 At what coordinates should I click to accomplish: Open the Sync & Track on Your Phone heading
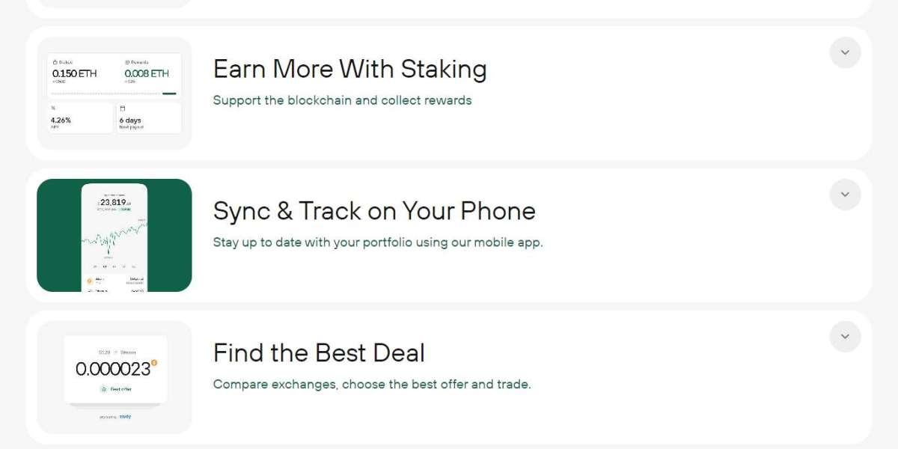(x=374, y=211)
